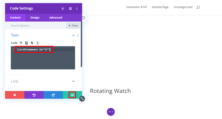Click the Code field label
Viewport: 222px width, 119px height.
pyautogui.click(x=14, y=43)
